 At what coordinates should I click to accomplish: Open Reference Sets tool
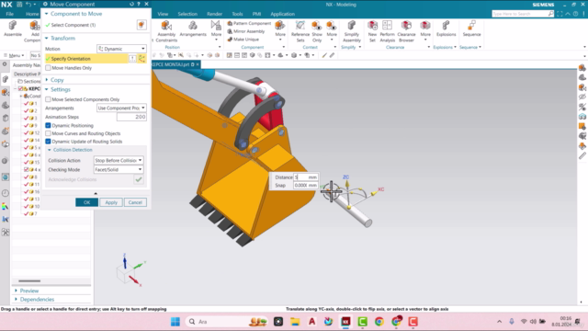pos(300,31)
